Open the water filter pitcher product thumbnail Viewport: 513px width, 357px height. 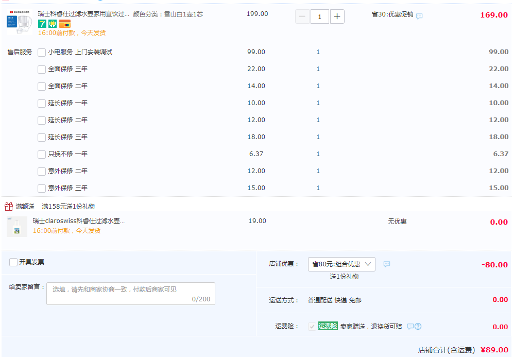click(20, 22)
